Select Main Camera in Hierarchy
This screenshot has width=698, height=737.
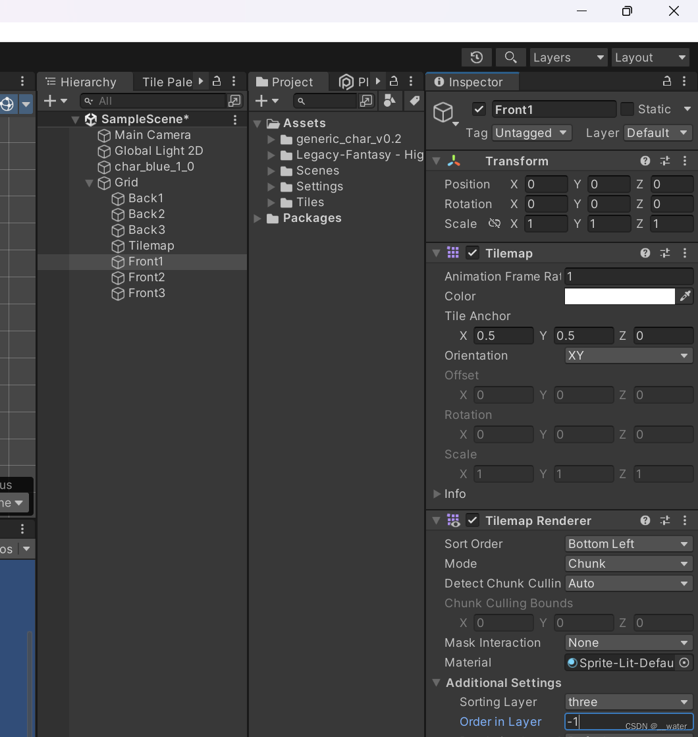152,136
